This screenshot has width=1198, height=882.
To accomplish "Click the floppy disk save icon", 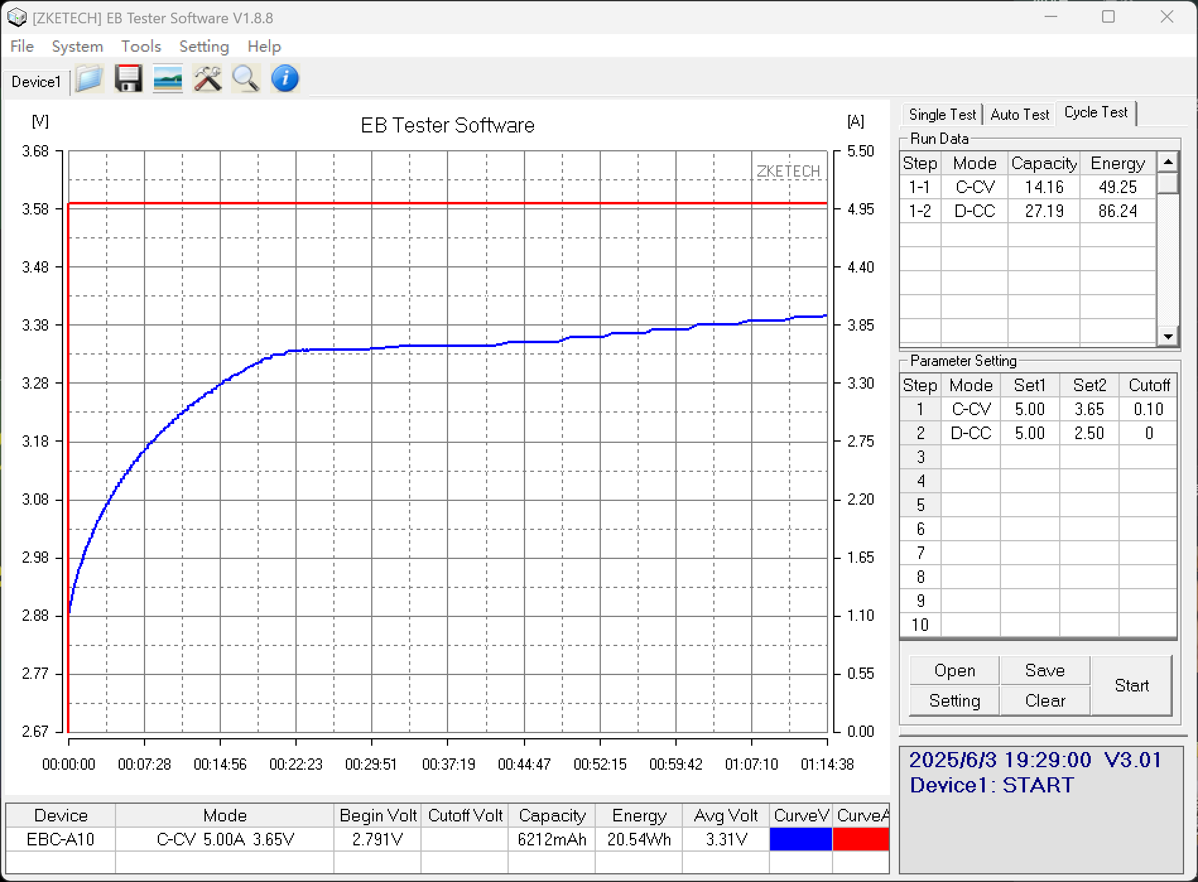I will pyautogui.click(x=128, y=79).
